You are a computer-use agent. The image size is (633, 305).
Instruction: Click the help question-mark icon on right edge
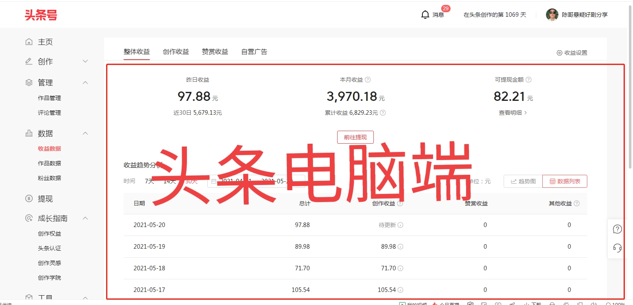(x=617, y=229)
